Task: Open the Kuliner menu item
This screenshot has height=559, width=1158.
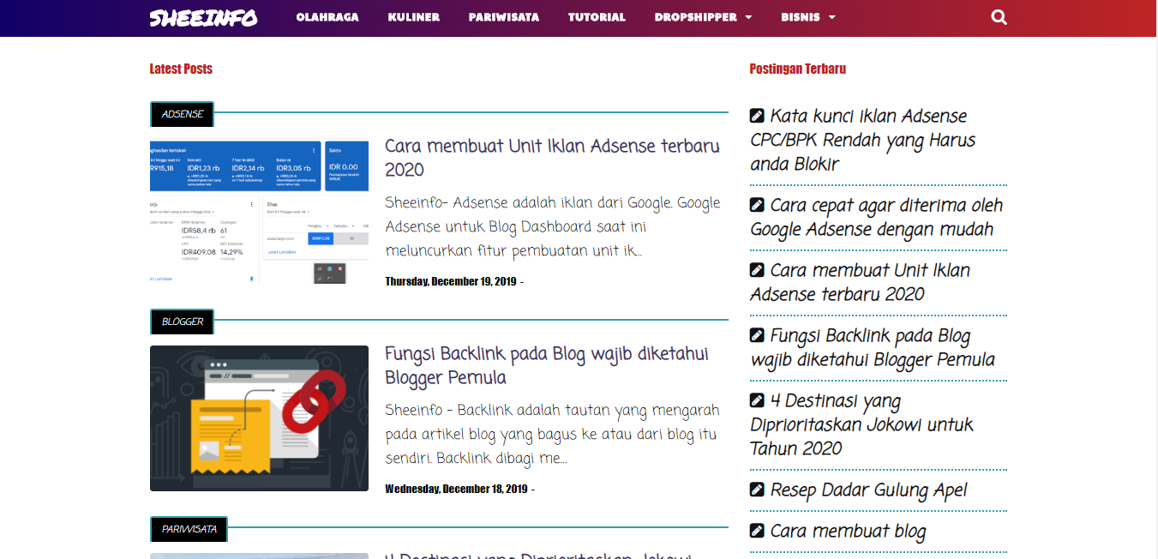Action: click(x=414, y=17)
